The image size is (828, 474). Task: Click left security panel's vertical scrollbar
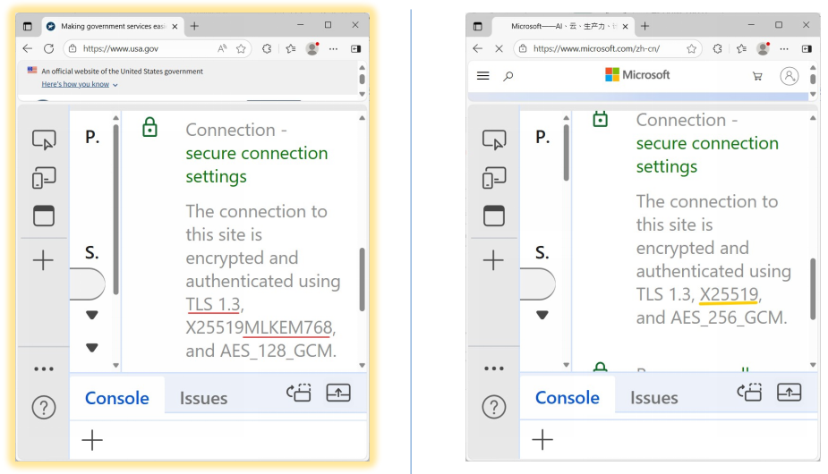(362, 277)
